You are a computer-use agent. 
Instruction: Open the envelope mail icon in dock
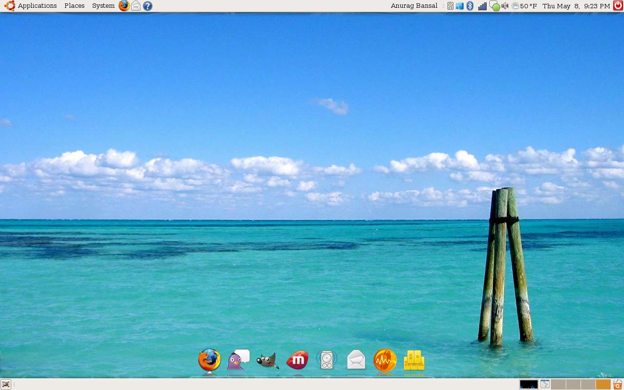(356, 360)
